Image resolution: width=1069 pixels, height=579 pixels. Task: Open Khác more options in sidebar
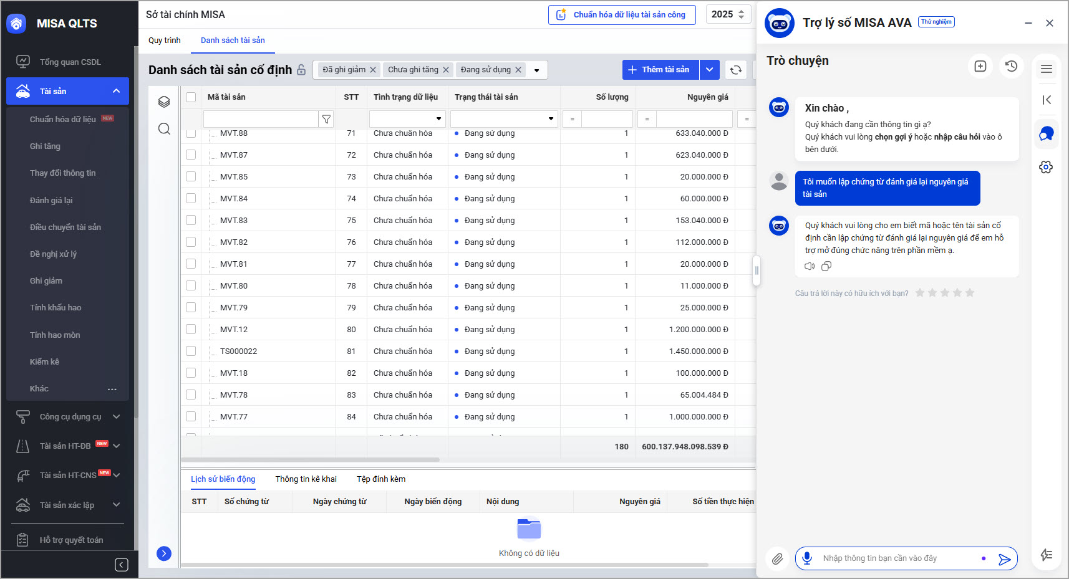pyautogui.click(x=112, y=389)
